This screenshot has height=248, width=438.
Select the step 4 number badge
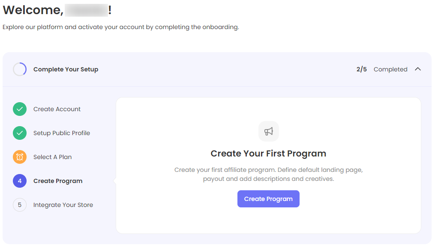pyautogui.click(x=20, y=181)
